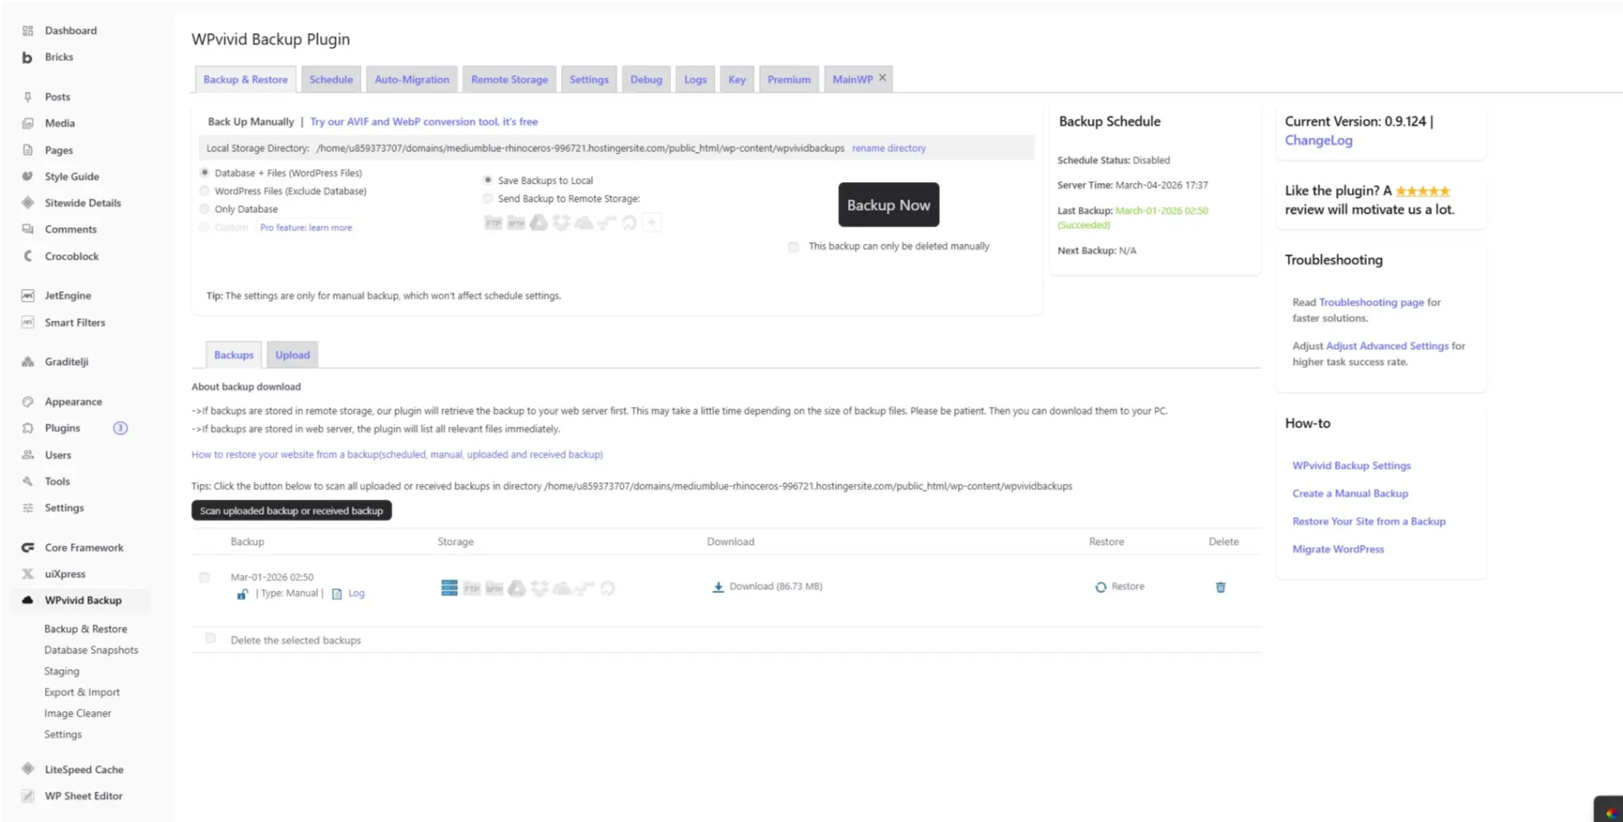Click the download arrow icon for 86.73 MB backup
The height and width of the screenshot is (822, 1623).
[718, 587]
